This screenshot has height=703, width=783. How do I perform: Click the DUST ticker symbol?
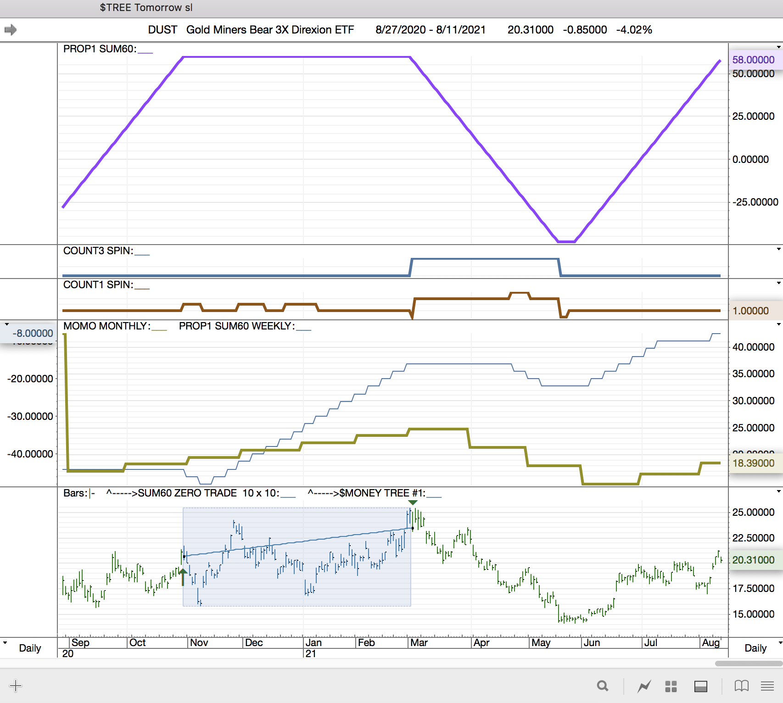click(x=162, y=30)
